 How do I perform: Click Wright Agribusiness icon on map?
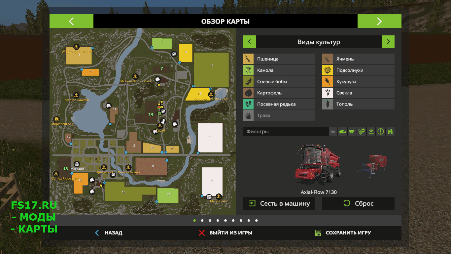tap(76, 46)
